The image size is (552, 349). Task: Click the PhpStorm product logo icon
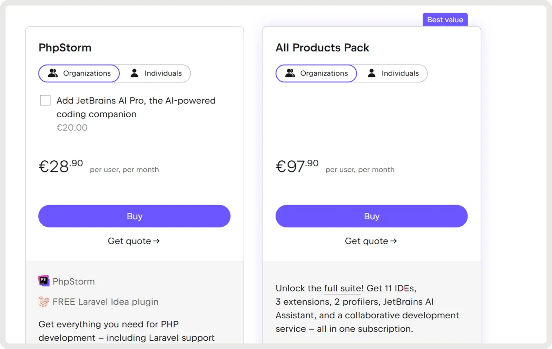point(44,281)
